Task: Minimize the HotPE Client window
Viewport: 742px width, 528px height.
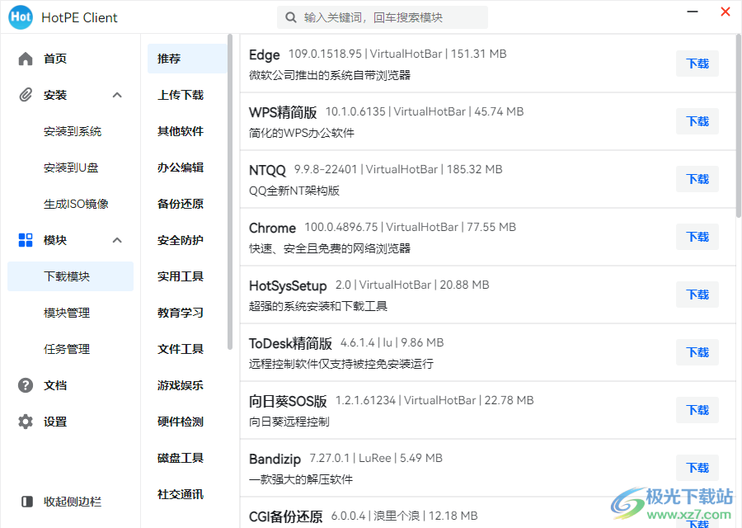Action: [x=693, y=12]
